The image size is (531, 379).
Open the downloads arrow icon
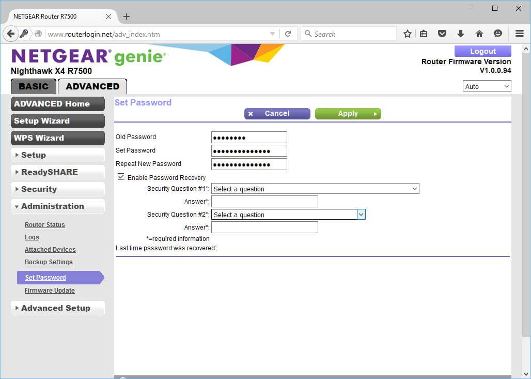pos(460,34)
